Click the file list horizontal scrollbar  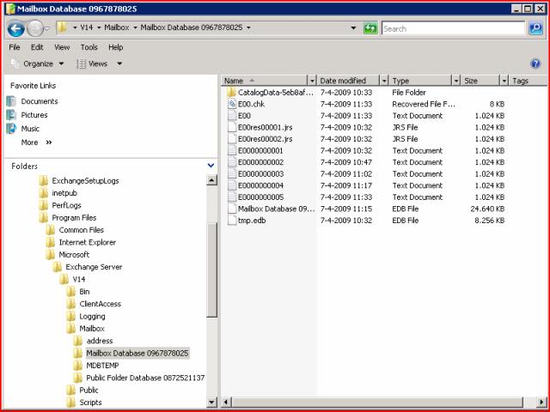tap(377, 402)
